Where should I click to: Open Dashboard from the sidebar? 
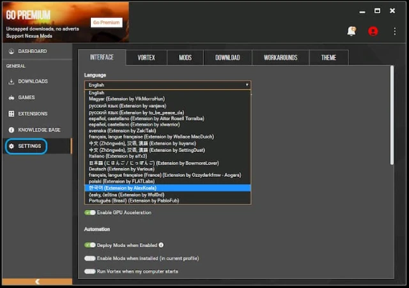(37, 51)
